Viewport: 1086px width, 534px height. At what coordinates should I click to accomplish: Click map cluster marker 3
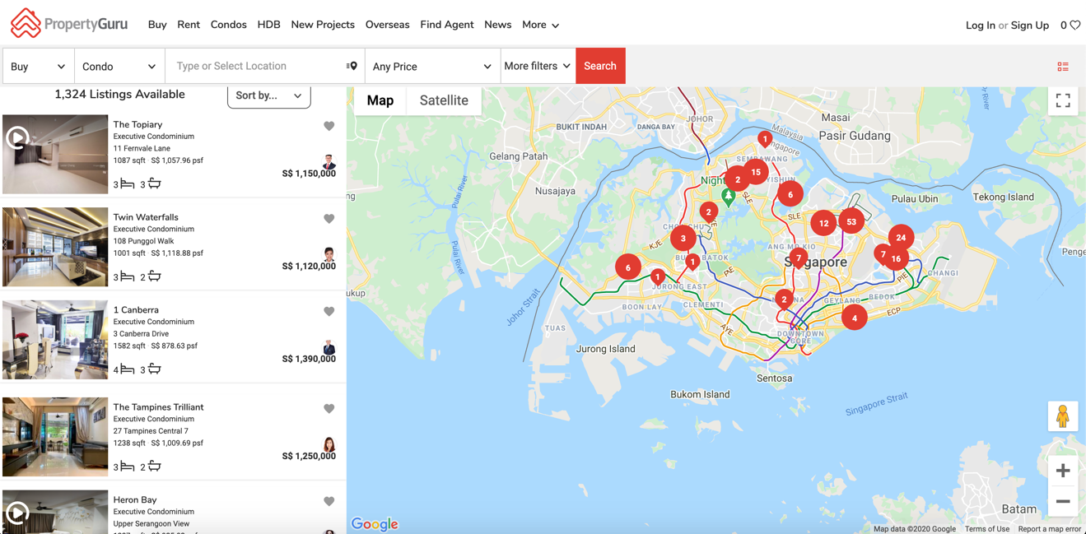pos(683,239)
